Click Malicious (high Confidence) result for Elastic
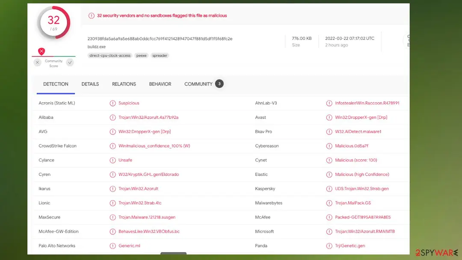Image resolution: width=462 pixels, height=260 pixels. point(362,174)
